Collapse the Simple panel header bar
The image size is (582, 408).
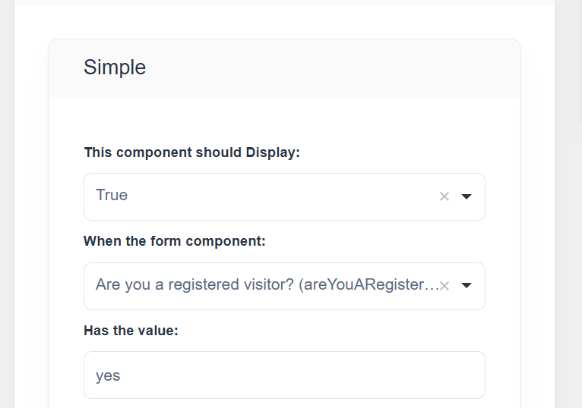284,68
